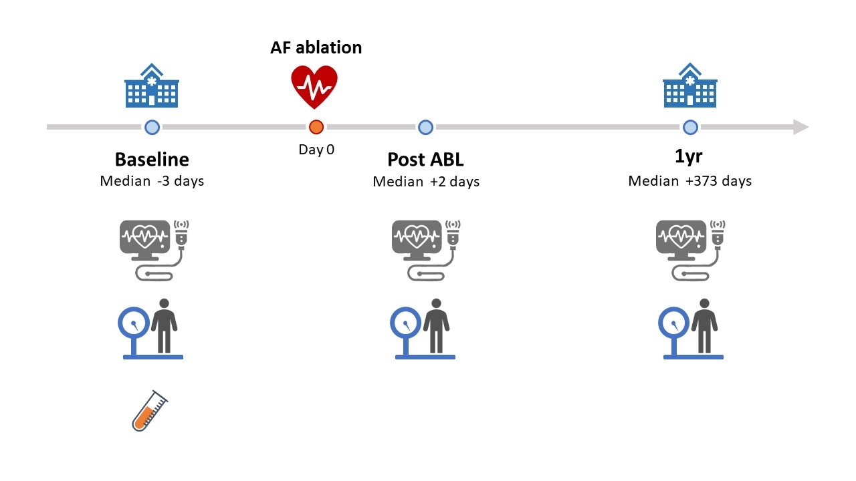Viewport: 856px width, 481px height.
Task: Click the Median +2 days text
Action: point(426,182)
